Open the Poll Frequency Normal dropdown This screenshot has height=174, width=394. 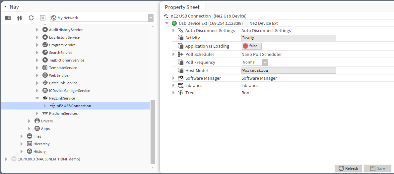265,63
